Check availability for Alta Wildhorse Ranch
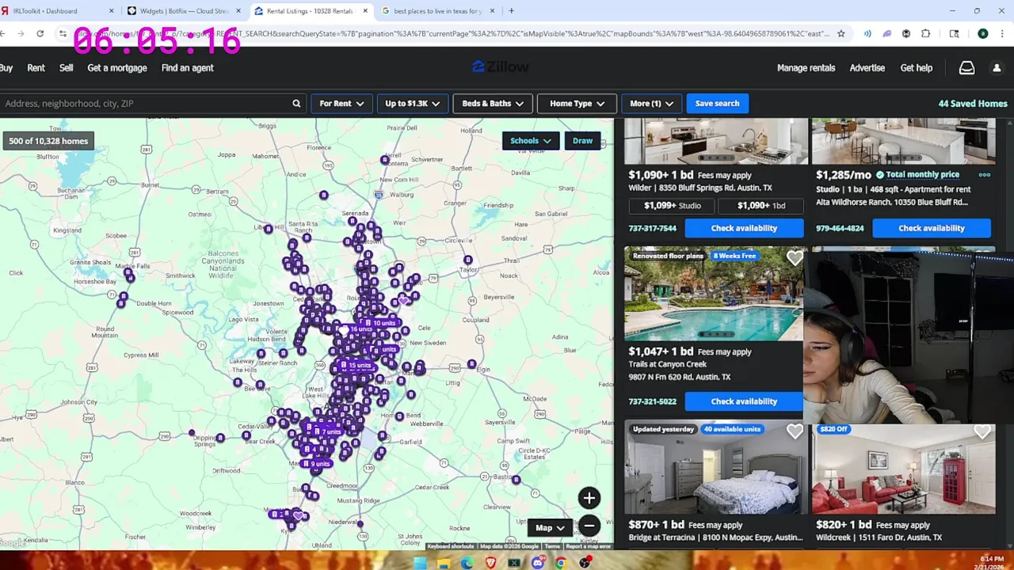The height and width of the screenshot is (570, 1014). tap(931, 228)
